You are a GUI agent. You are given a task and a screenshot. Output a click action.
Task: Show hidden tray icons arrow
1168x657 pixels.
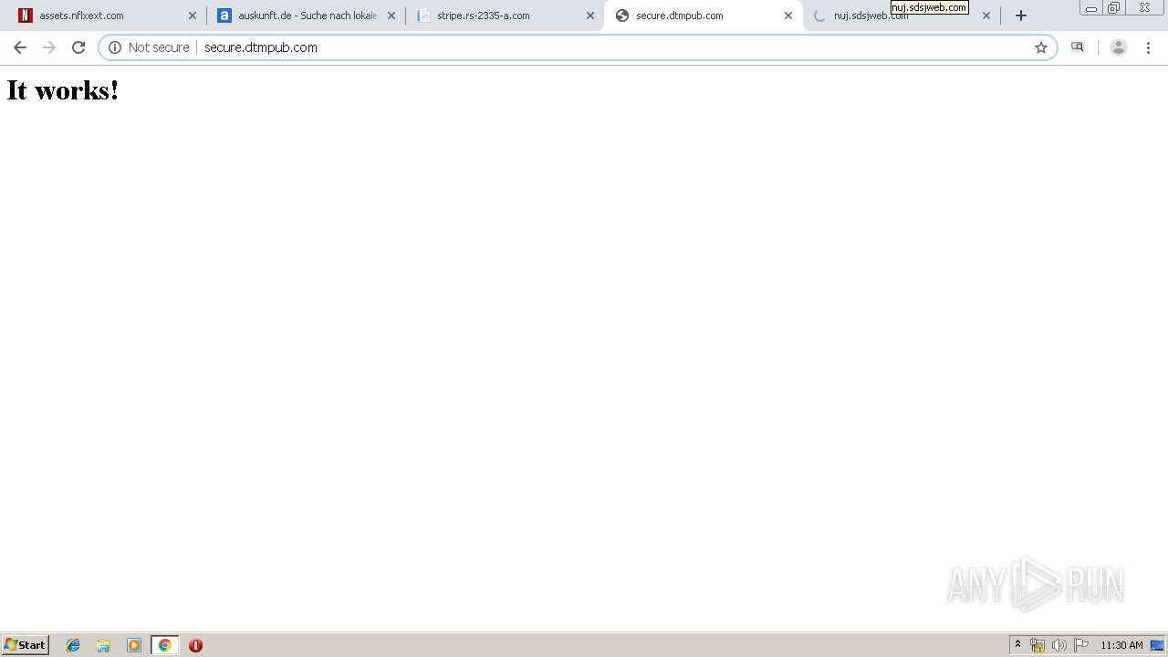click(1017, 645)
